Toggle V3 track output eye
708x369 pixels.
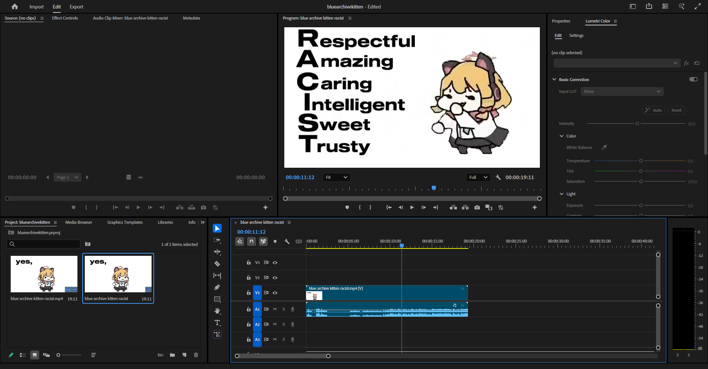[275, 262]
